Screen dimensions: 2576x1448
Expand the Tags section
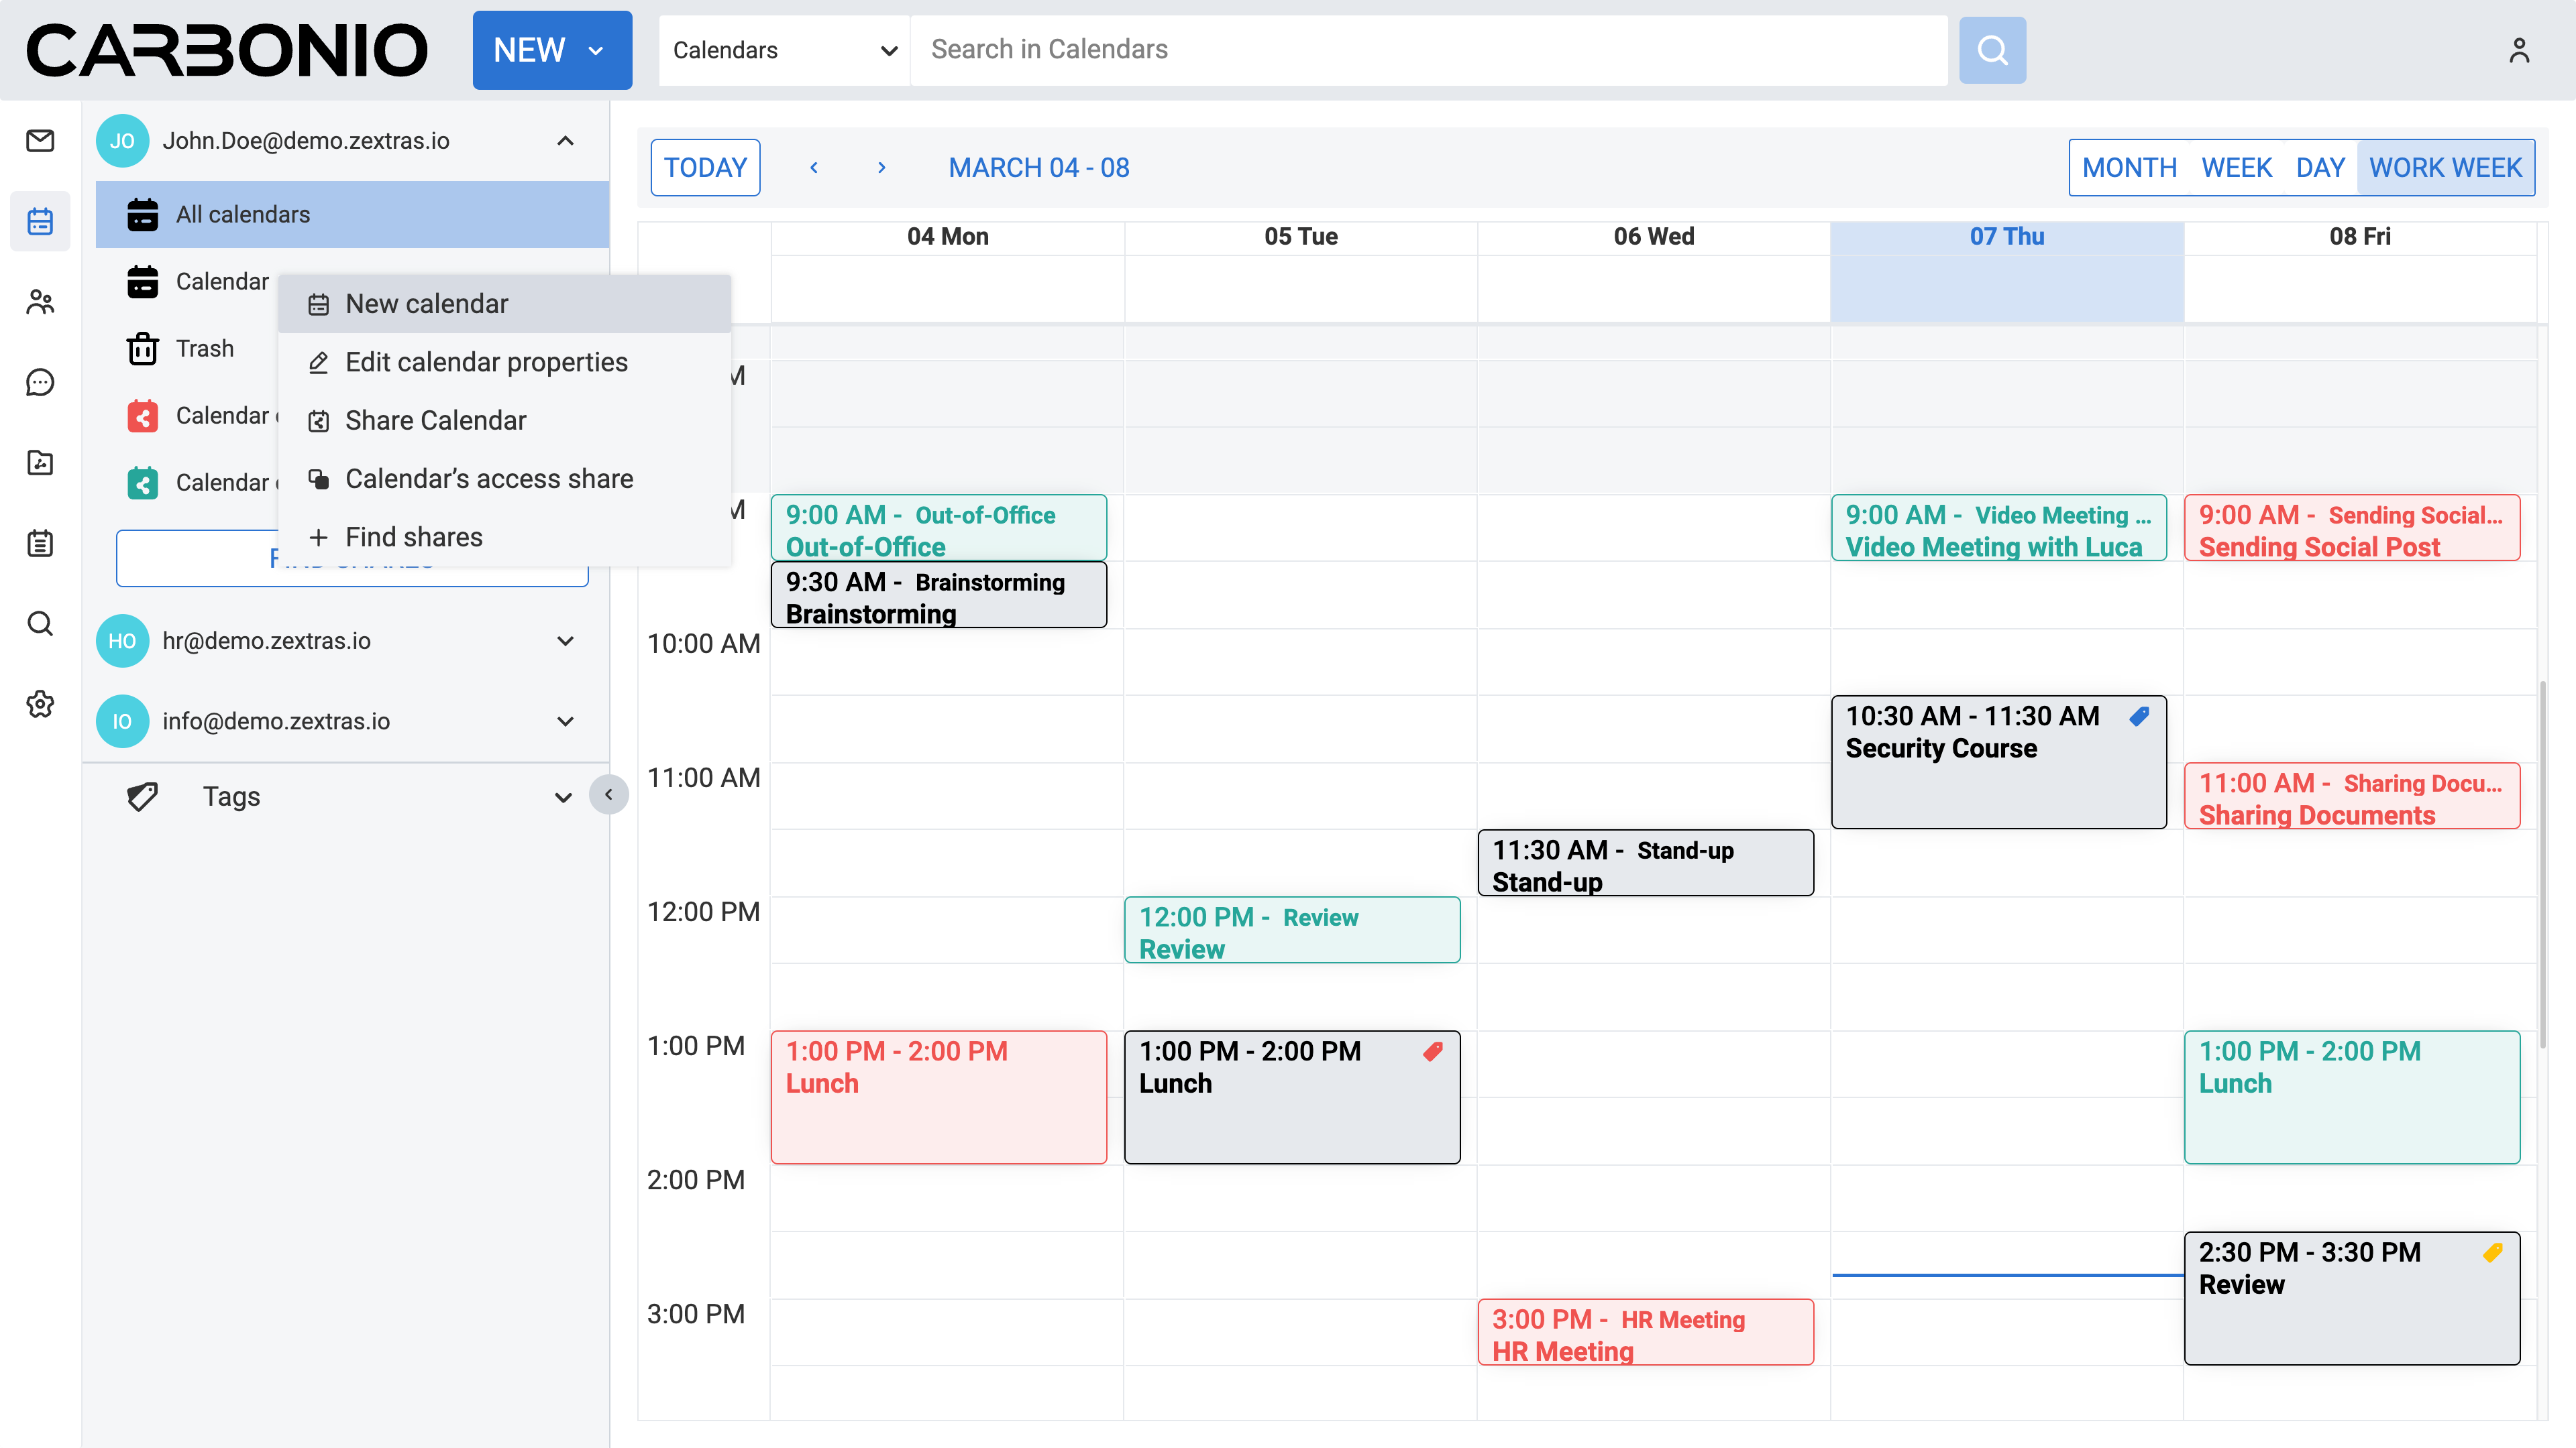pos(563,796)
